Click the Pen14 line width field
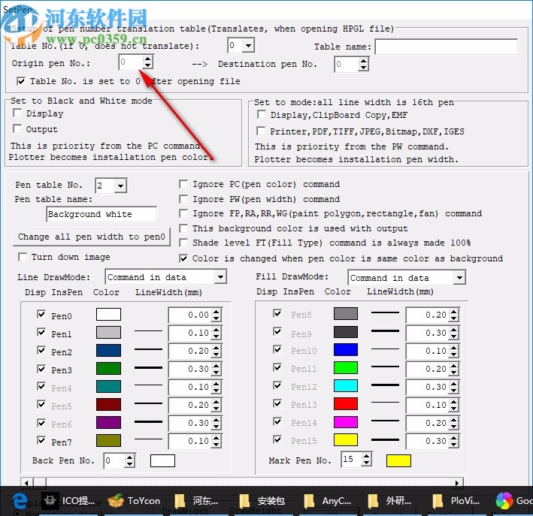Image resolution: width=533 pixels, height=516 pixels. [x=428, y=423]
